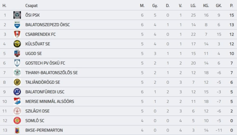Click the BKSE-Peremarton club badge
Image resolution: width=237 pixels, height=135 pixels.
click(17, 130)
